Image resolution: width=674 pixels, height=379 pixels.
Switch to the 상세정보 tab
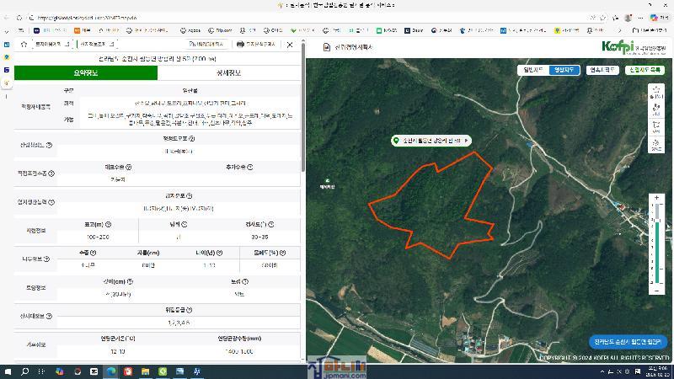[x=229, y=73]
